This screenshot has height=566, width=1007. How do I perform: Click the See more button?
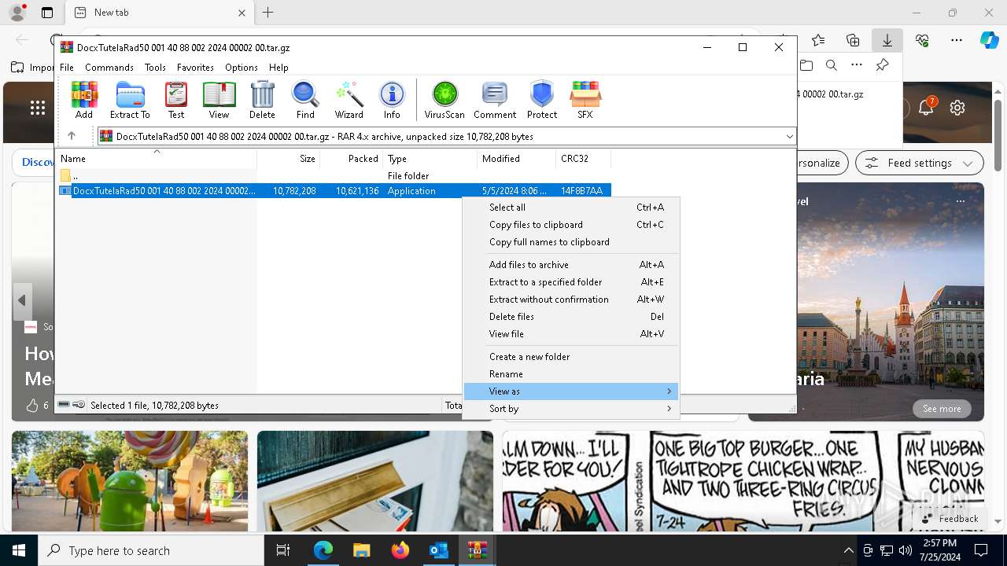click(942, 409)
